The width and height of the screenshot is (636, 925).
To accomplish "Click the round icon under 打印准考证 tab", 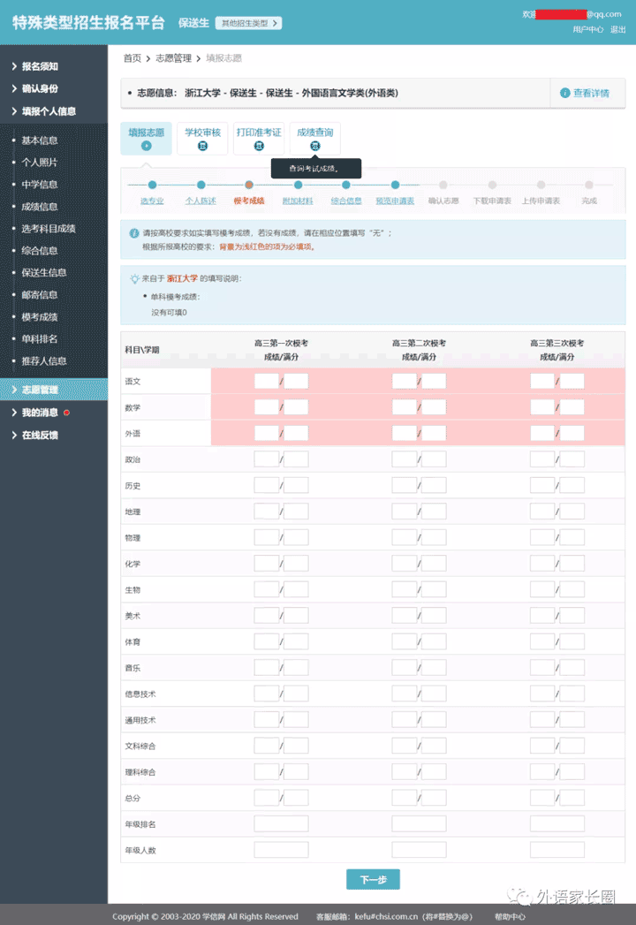I will [x=259, y=146].
